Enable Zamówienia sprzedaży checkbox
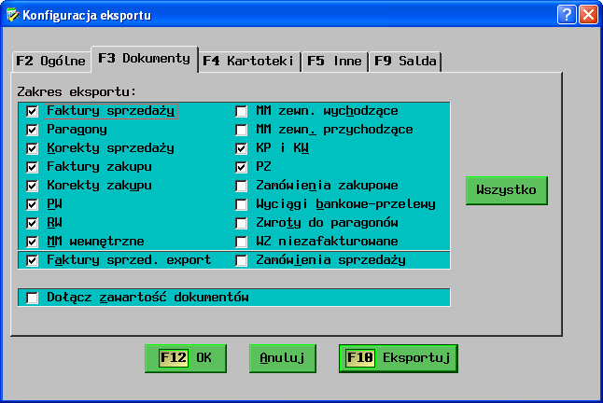 (x=241, y=260)
